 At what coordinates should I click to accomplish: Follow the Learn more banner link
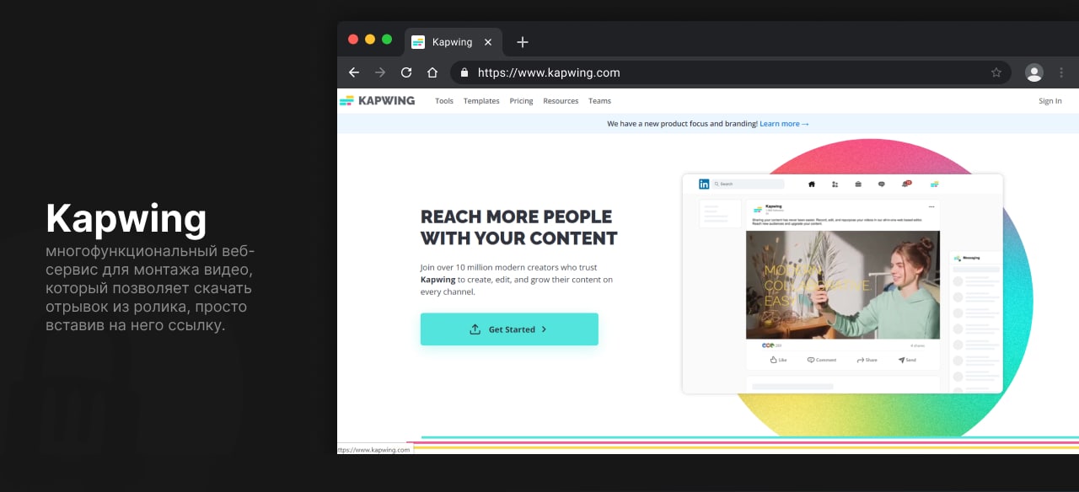[784, 124]
